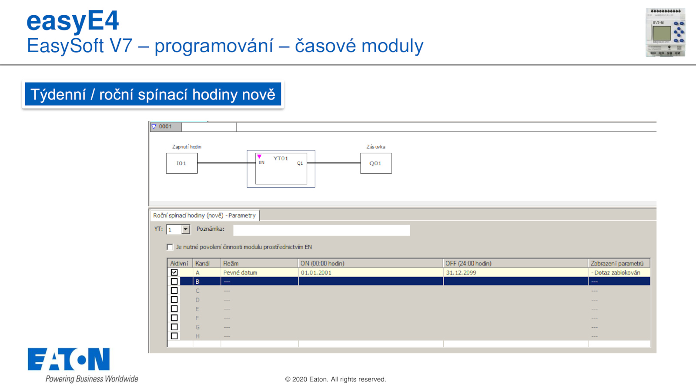Uncheck the Aktivní checkbox for channel A
Image resolution: width=696 pixels, height=391 pixels.
coord(174,272)
